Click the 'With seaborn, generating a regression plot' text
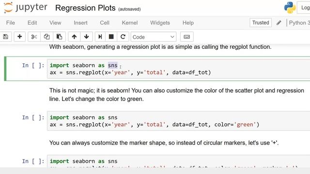Screen dimensions: 310x174 tap(160, 47)
